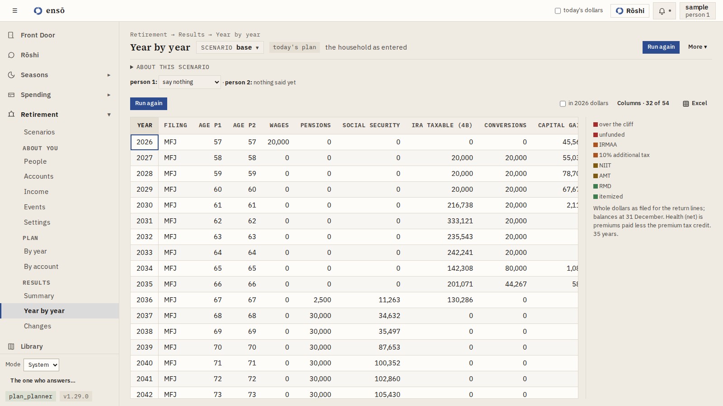Click the SOCIAL SECURITY column header
The height and width of the screenshot is (406, 723).
click(x=371, y=125)
